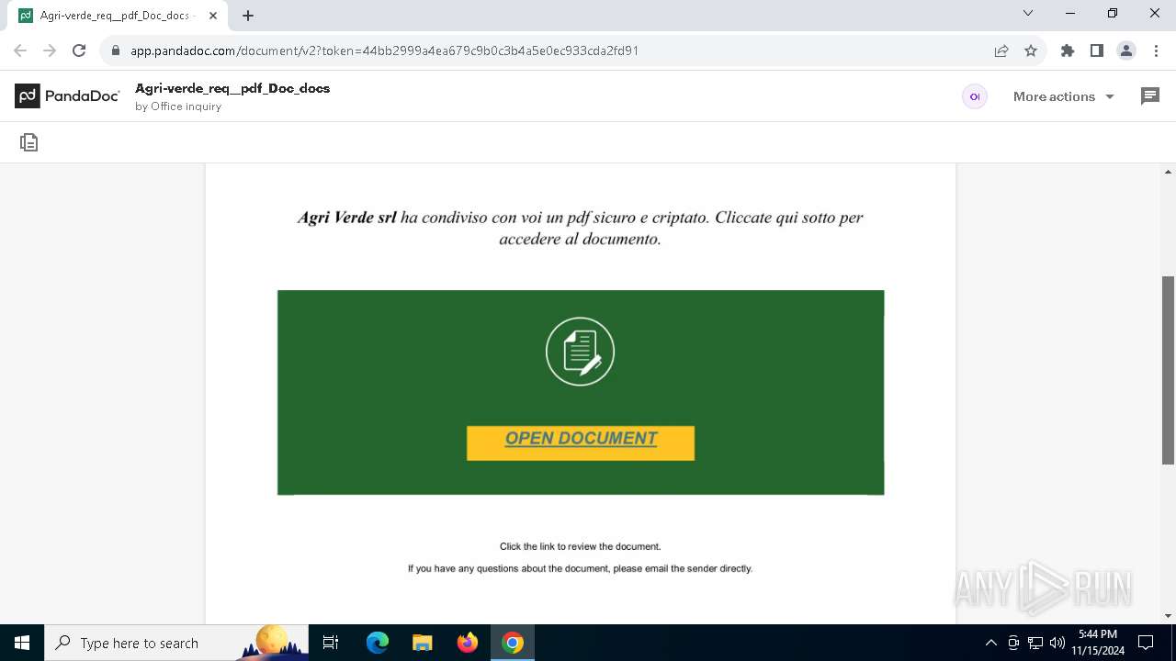Open the tab search chevron

coord(1028,14)
